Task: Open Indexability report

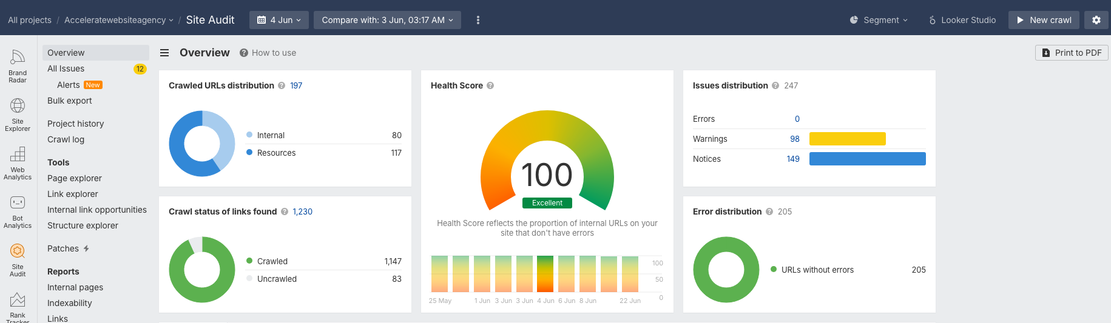Action: point(70,303)
